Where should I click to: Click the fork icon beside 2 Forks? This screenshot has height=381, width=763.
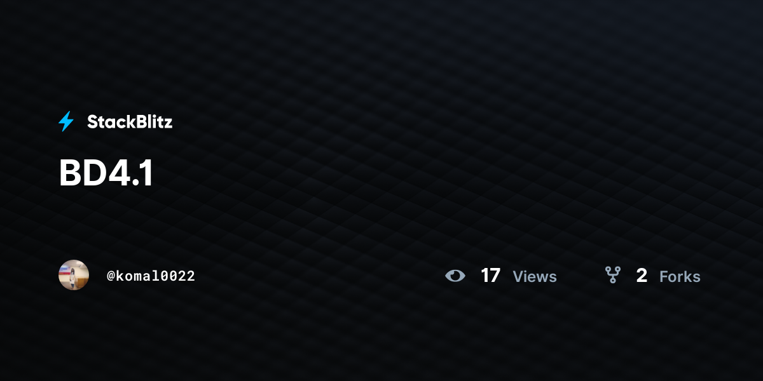point(612,275)
